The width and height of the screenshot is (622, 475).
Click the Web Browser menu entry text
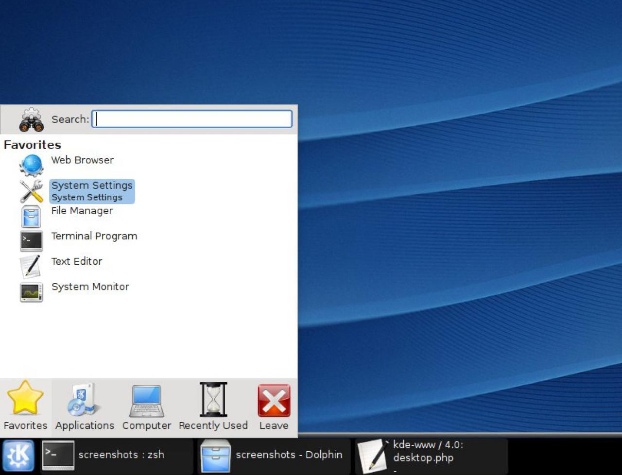pyautogui.click(x=83, y=160)
